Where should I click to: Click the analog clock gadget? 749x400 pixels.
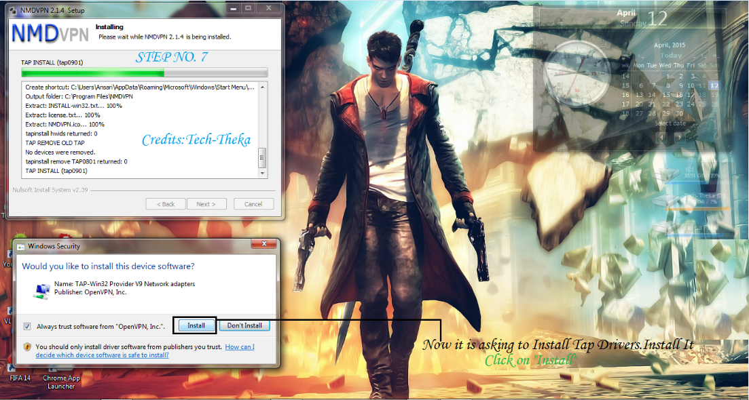click(577, 73)
